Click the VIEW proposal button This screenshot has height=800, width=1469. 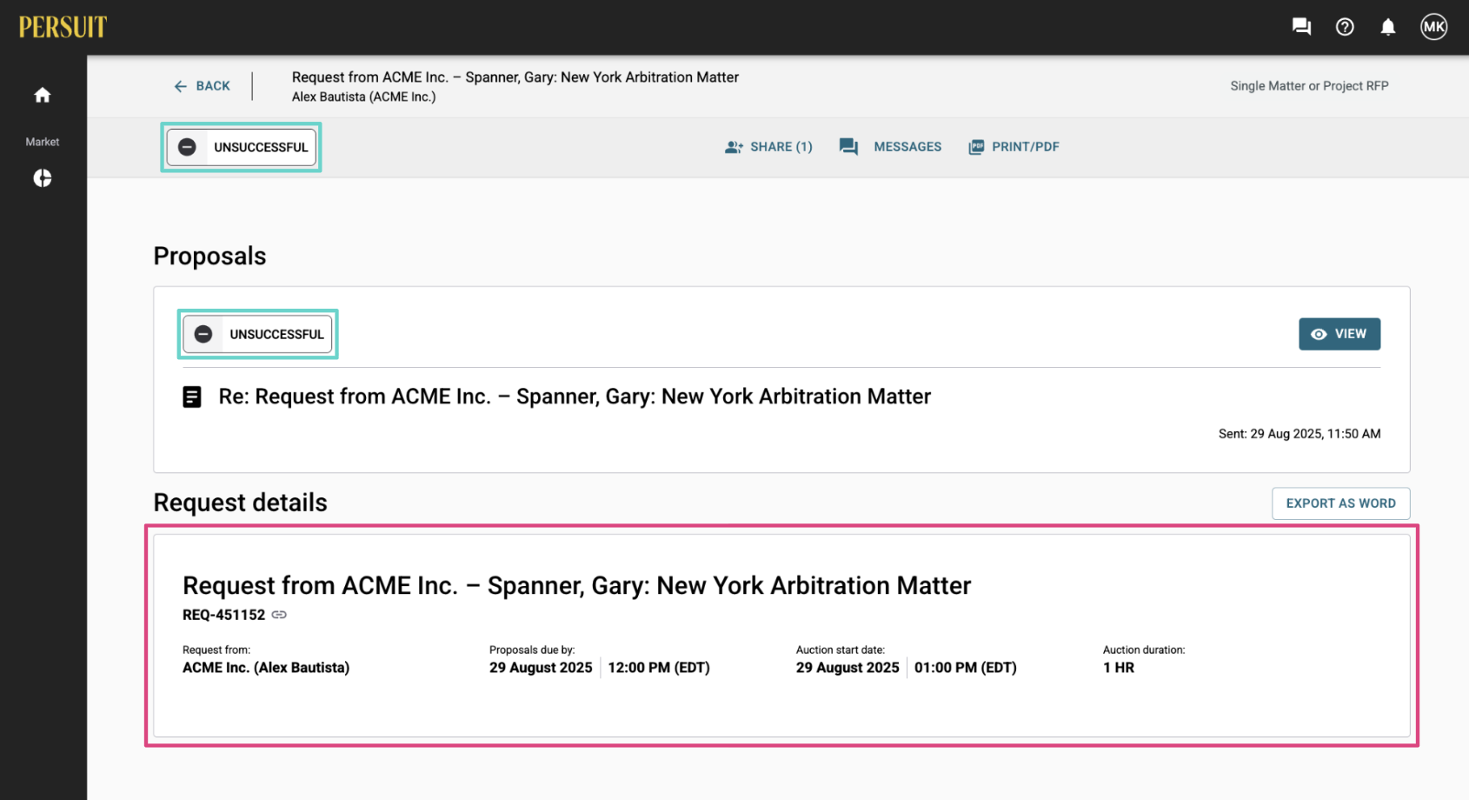pyautogui.click(x=1339, y=334)
